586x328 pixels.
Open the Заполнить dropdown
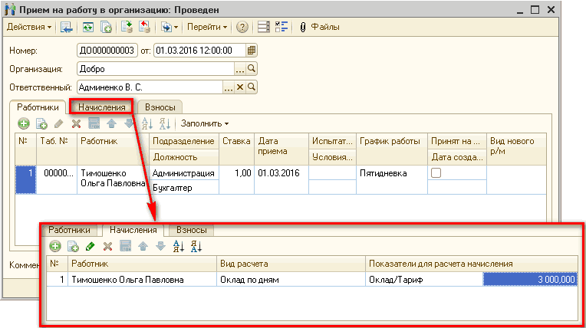tap(205, 123)
